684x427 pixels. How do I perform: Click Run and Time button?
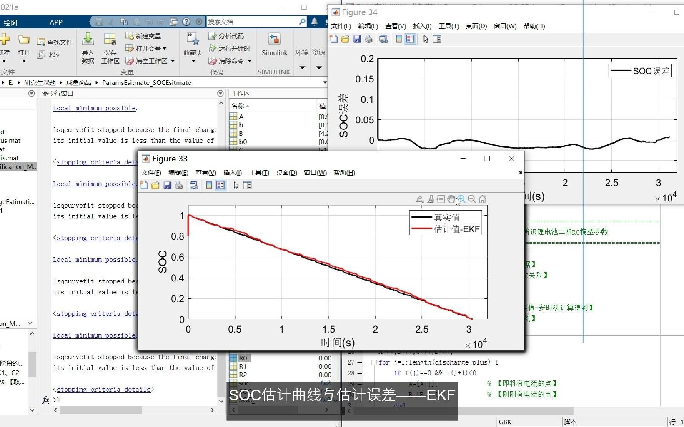pos(229,49)
